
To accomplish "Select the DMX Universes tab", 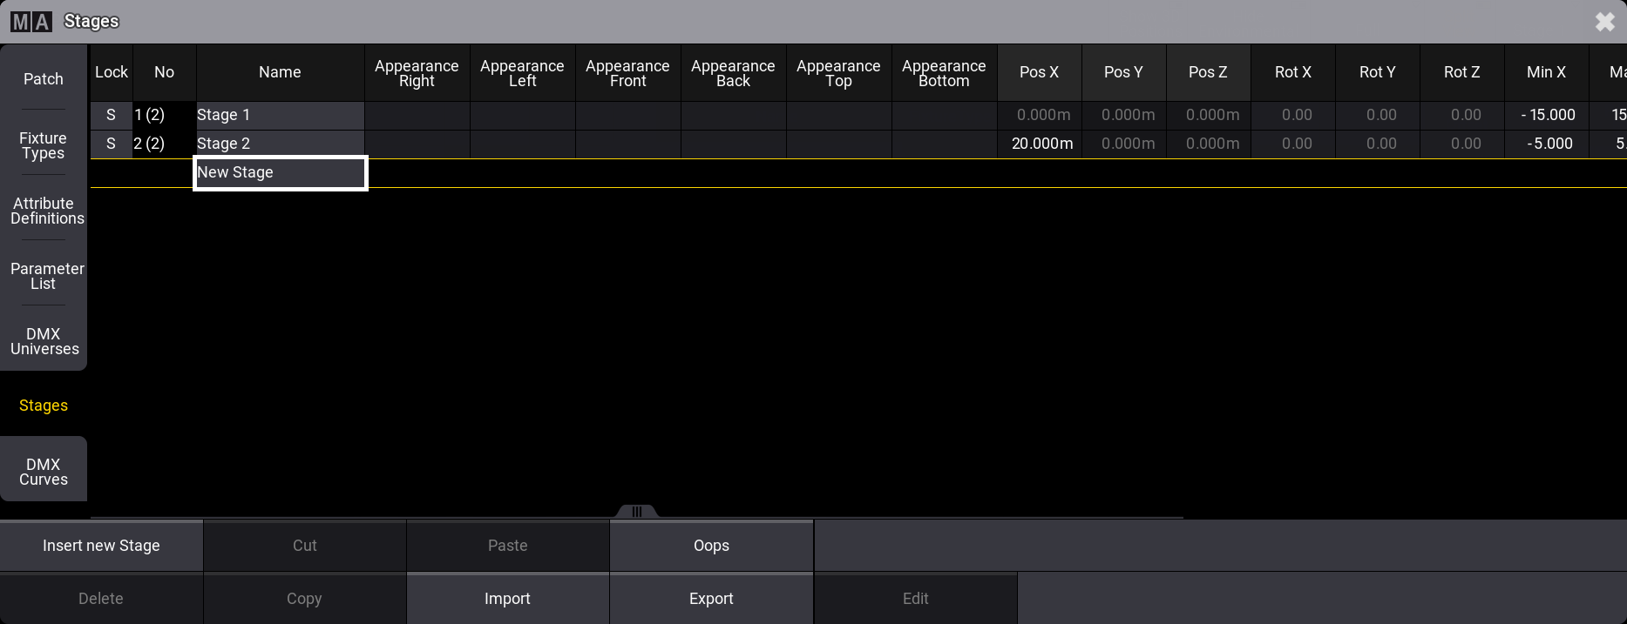I will [x=44, y=341].
